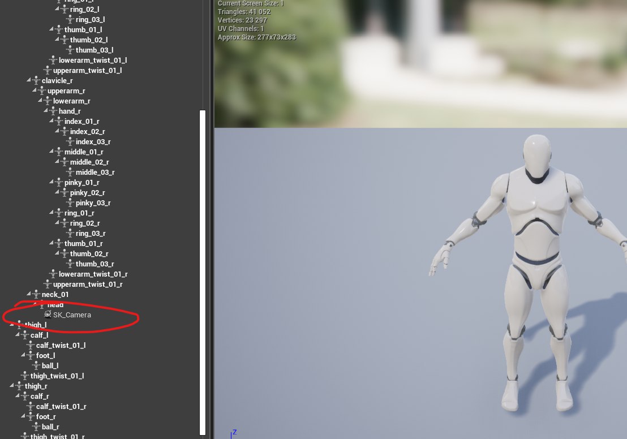Click bone icon beside pinky_03_r
Screen dimensions: 627x439
(70, 203)
